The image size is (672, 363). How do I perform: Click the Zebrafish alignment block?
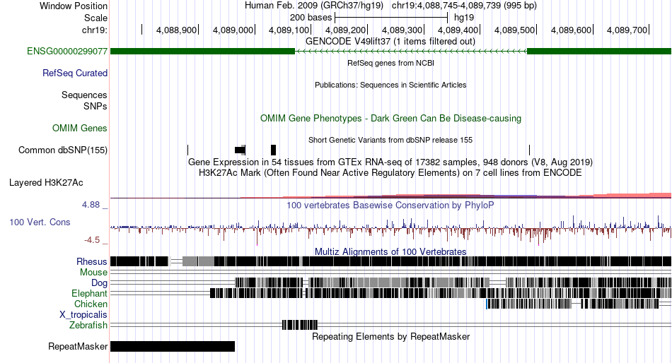click(x=300, y=325)
